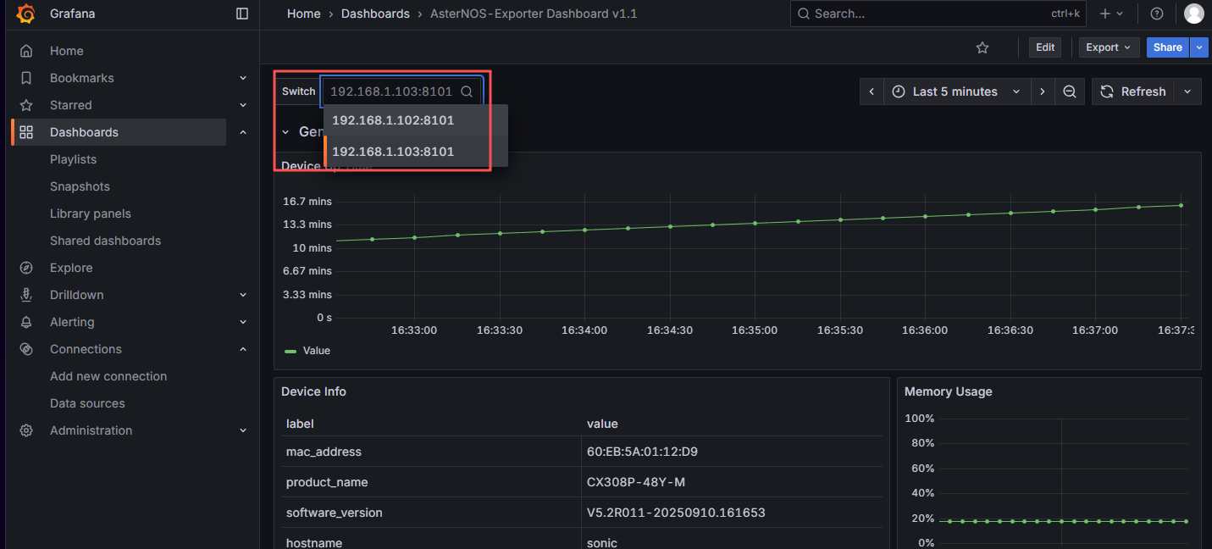The width and height of the screenshot is (1212, 549).
Task: Click the Dashboards grid icon in sidebar
Action: click(x=26, y=132)
